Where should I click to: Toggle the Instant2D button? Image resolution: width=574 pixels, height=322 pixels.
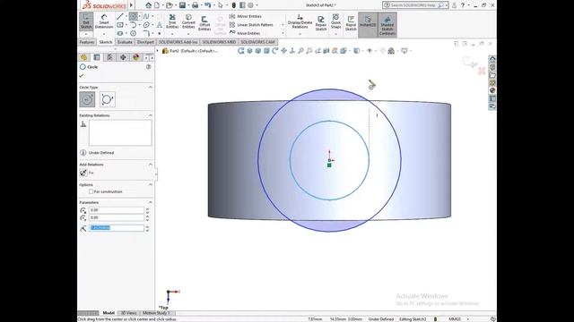tap(368, 24)
